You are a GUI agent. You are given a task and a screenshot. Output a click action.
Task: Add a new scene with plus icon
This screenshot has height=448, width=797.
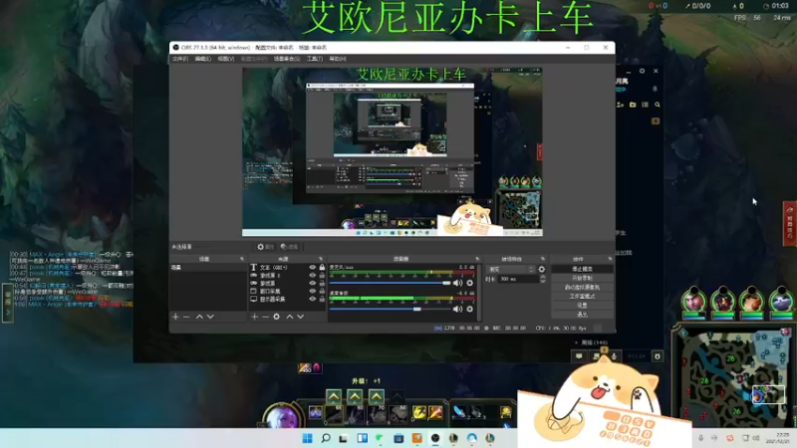coord(175,317)
